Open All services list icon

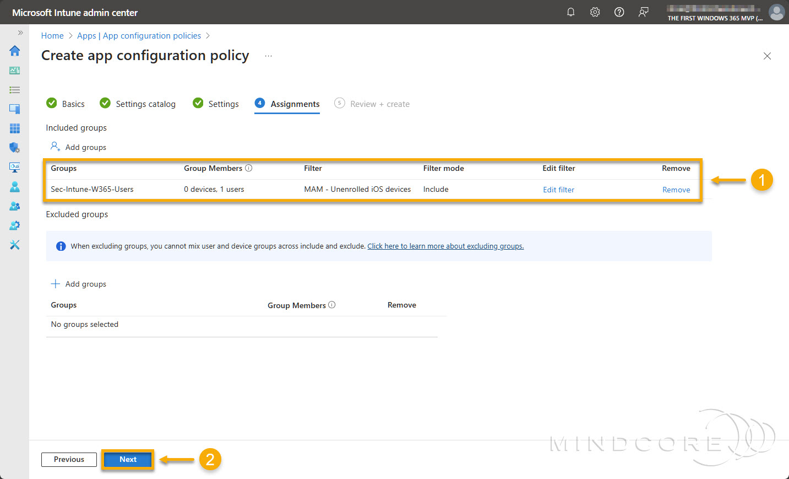pyautogui.click(x=15, y=90)
